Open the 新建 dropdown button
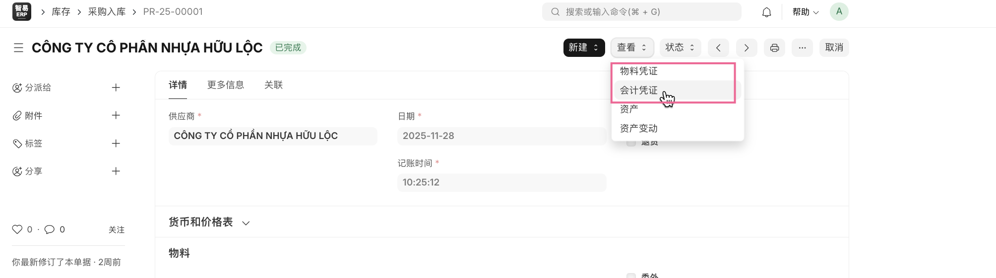 (584, 47)
